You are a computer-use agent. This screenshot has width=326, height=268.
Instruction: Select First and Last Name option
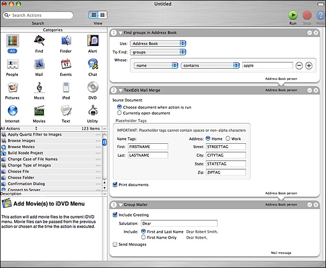[x=143, y=231]
